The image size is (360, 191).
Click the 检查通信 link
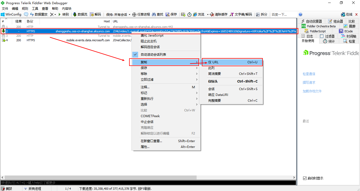309,74
